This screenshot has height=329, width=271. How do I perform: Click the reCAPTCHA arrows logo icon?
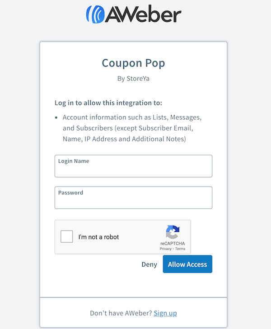point(173,232)
